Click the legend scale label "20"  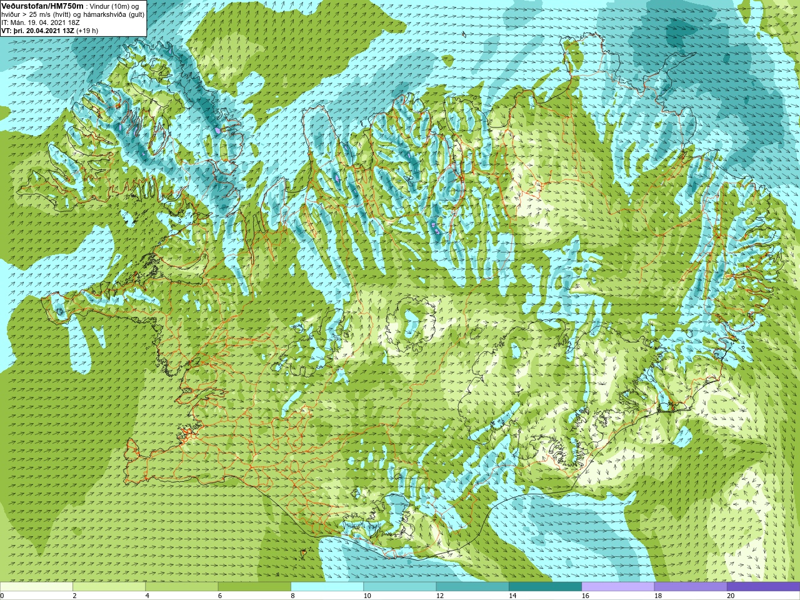click(731, 596)
